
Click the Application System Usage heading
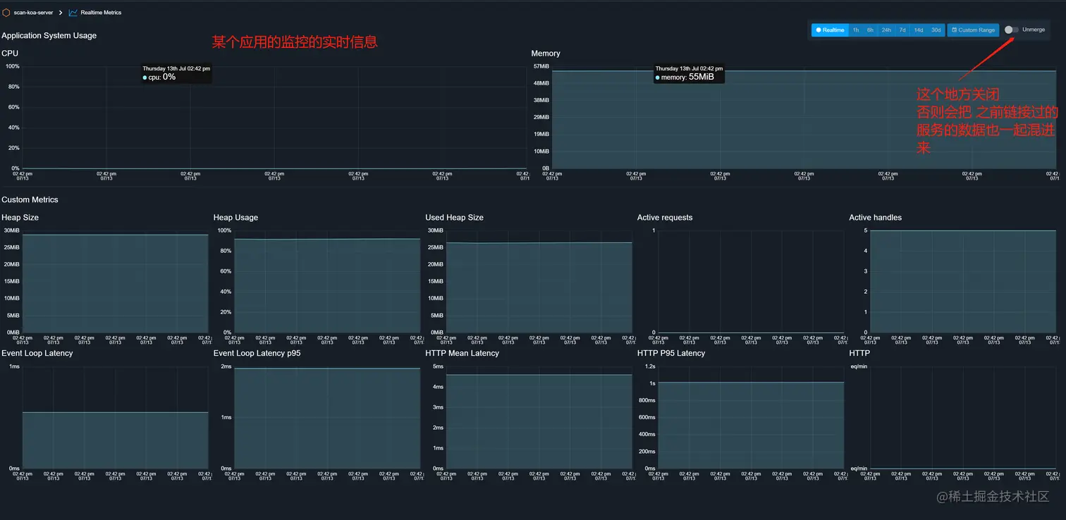(49, 35)
